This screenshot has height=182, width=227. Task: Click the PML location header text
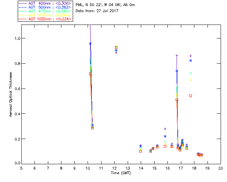tap(105, 5)
